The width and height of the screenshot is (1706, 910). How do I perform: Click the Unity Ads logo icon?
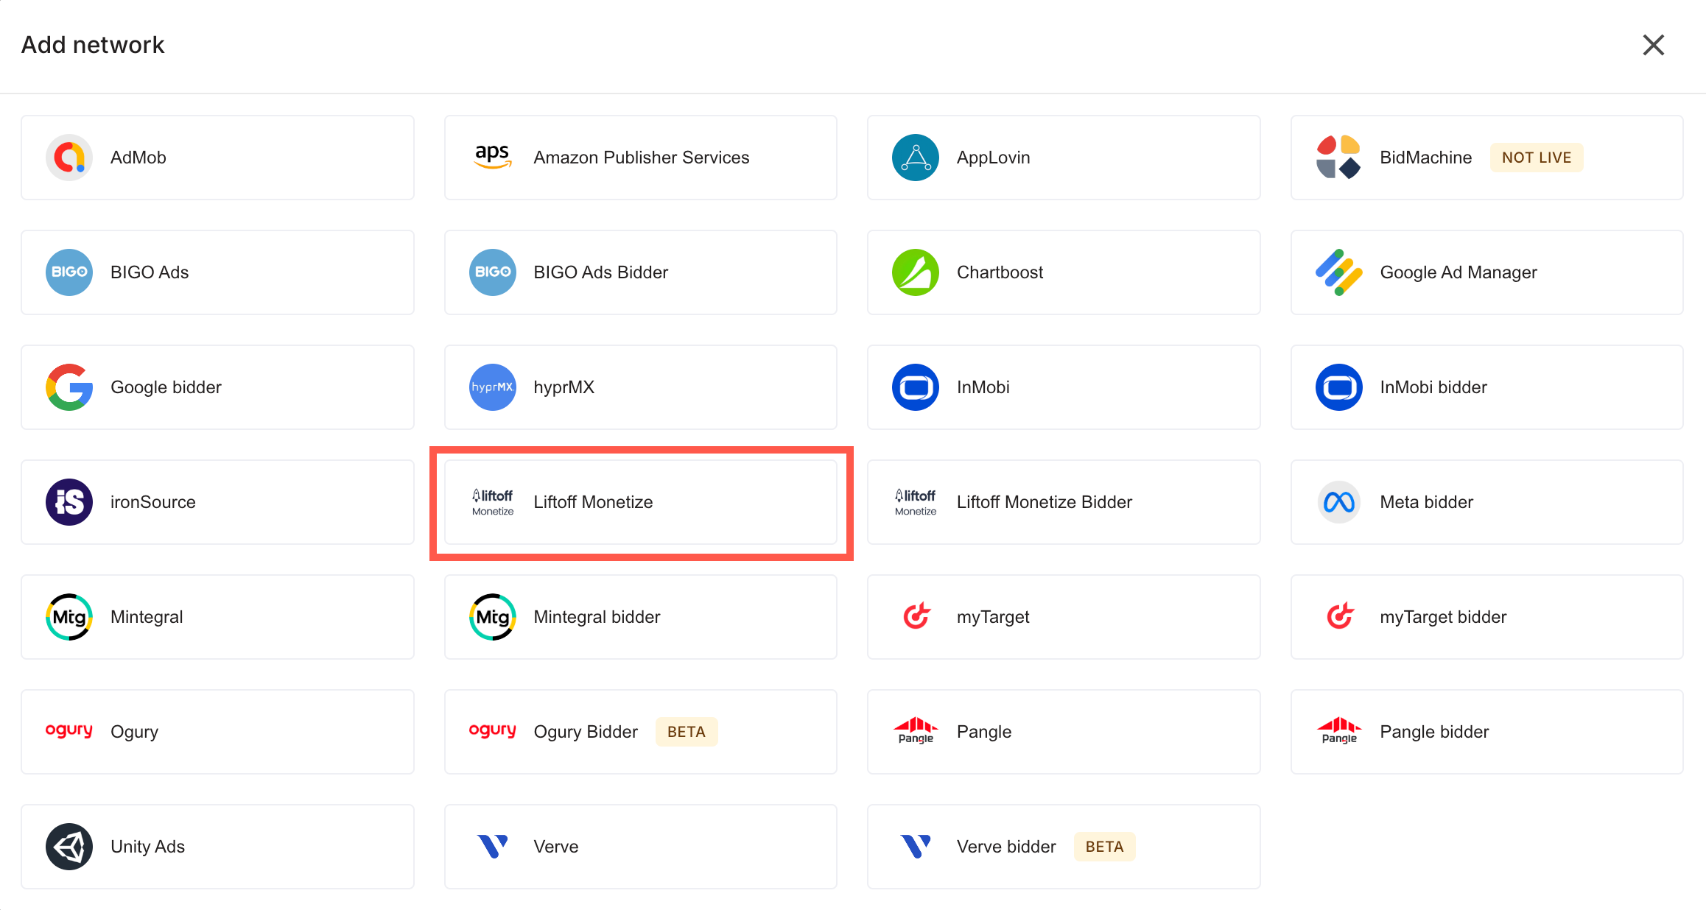point(69,847)
